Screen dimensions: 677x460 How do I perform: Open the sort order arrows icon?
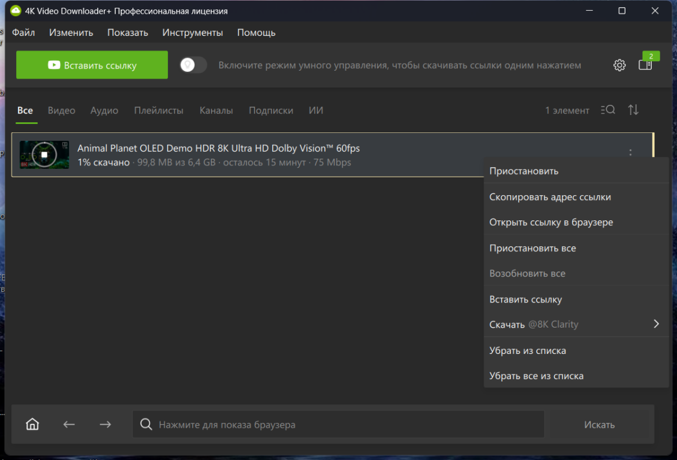633,110
